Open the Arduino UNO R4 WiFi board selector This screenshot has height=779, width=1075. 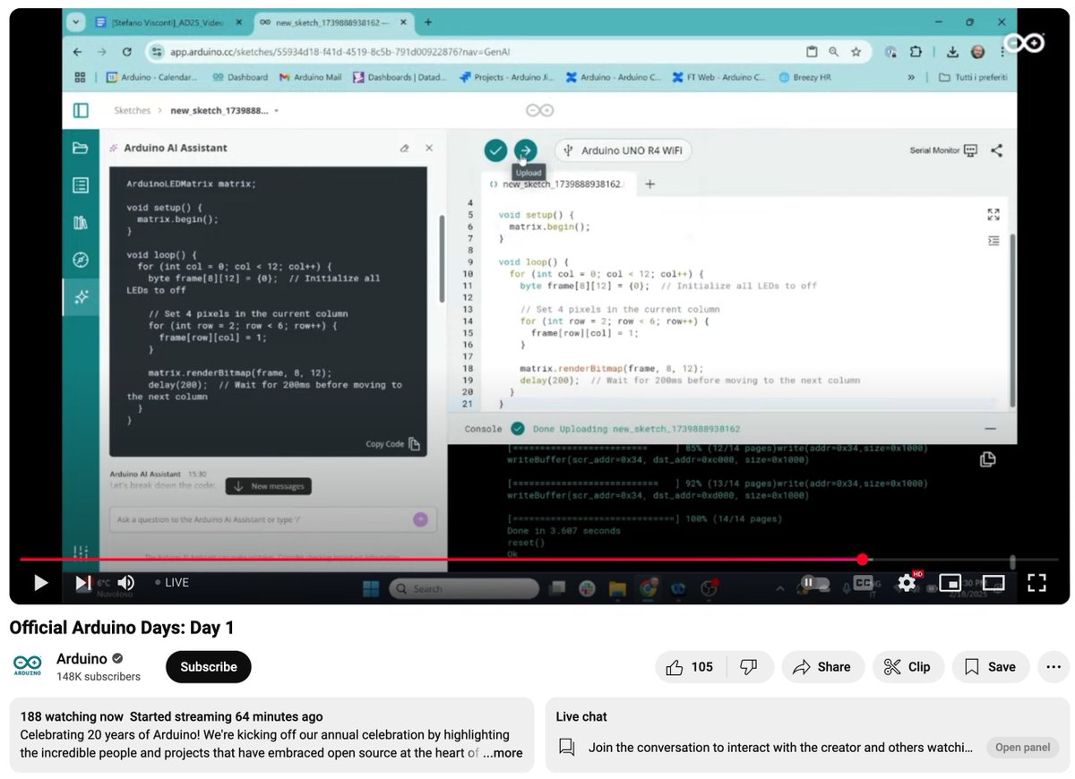(623, 150)
